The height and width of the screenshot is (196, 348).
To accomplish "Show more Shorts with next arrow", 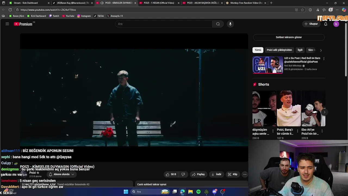I will pos(324,112).
